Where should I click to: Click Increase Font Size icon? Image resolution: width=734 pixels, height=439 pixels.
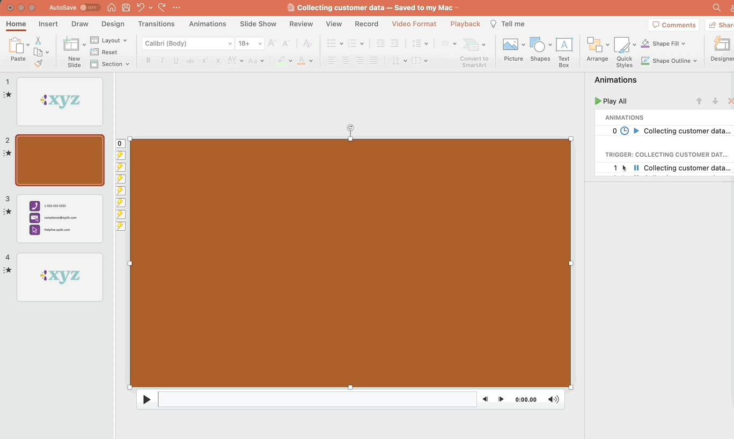271,43
